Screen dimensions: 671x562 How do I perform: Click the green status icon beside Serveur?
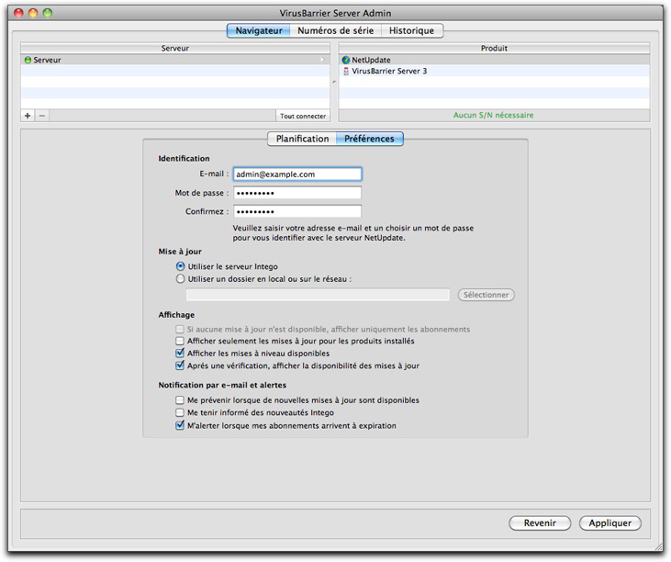[28, 60]
